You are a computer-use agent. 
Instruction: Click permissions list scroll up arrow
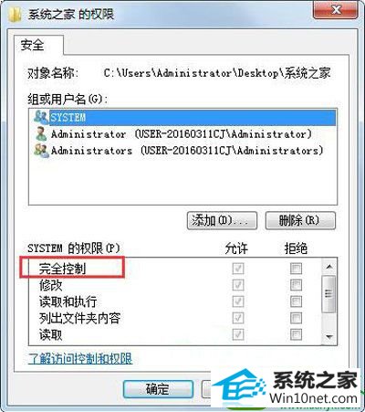click(328, 267)
